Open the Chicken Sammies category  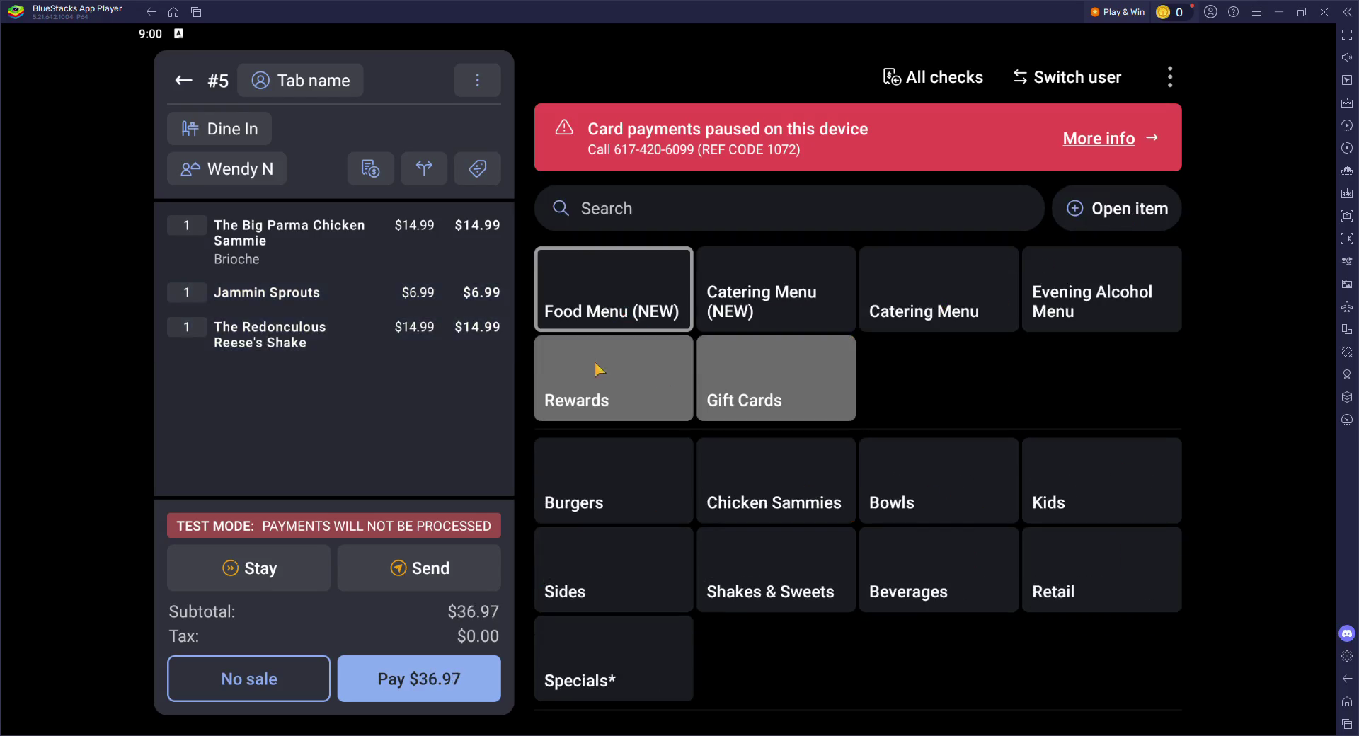coord(776,481)
